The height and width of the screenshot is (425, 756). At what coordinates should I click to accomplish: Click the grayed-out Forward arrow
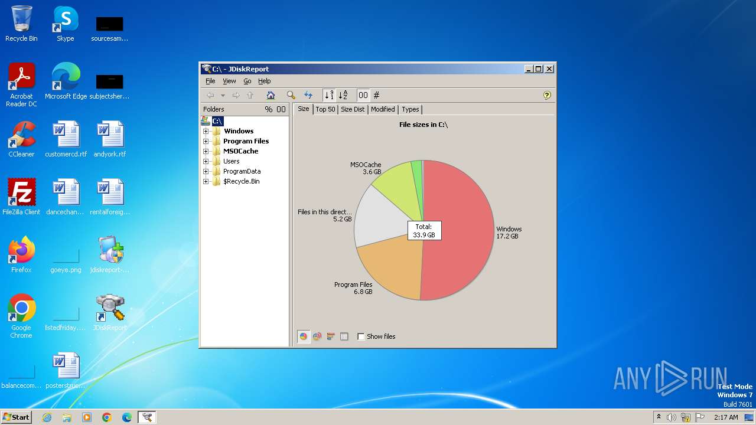pos(236,95)
